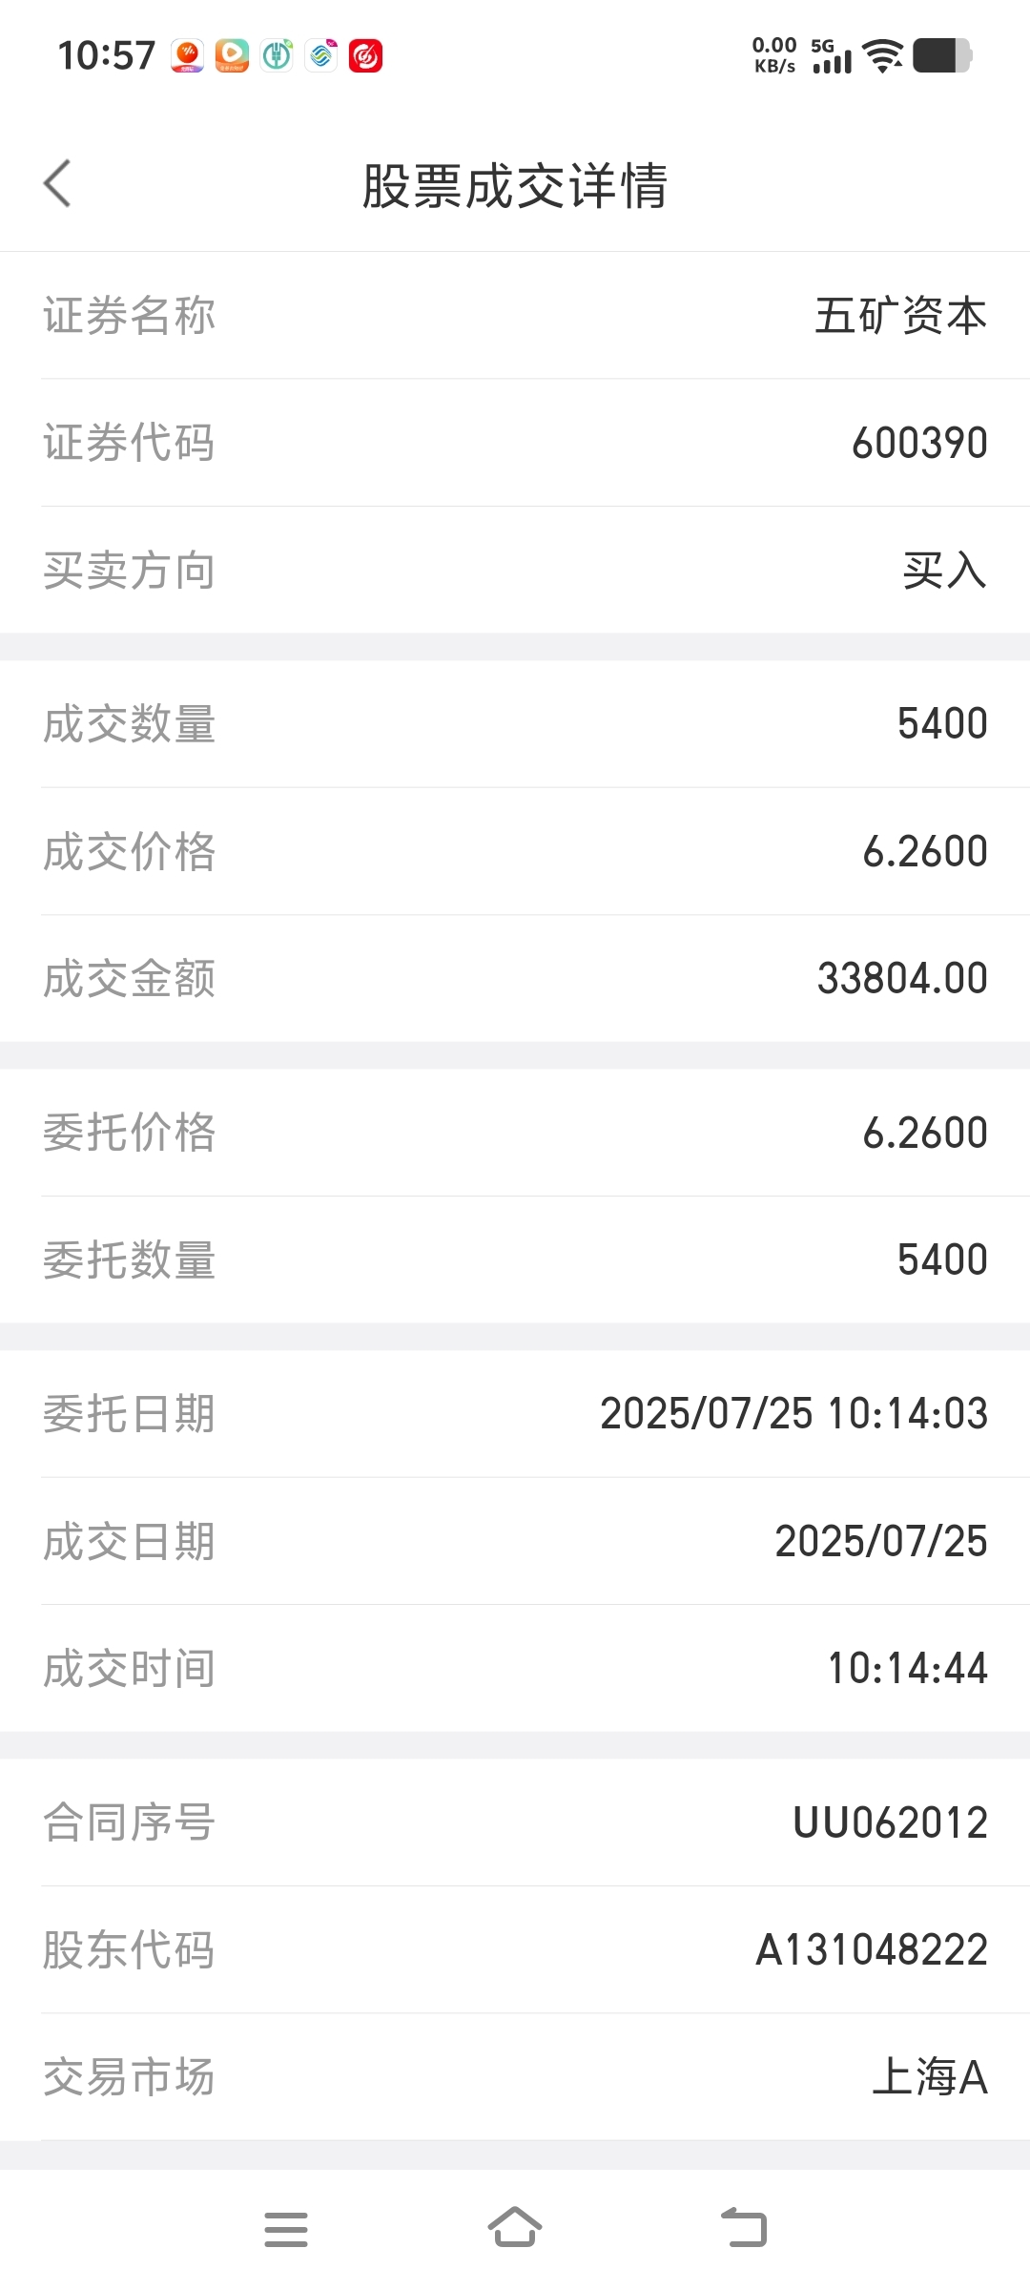Tap the order date 2025/07/25 10:14:03
This screenshot has height=2290, width=1030.
pyautogui.click(x=793, y=1413)
